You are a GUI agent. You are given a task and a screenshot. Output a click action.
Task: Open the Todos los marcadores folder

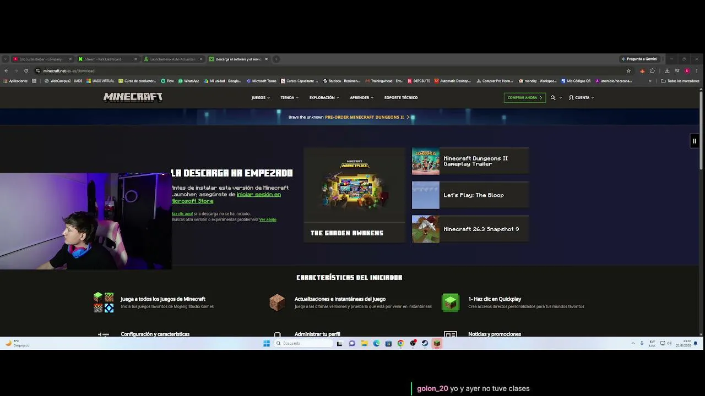[680, 81]
